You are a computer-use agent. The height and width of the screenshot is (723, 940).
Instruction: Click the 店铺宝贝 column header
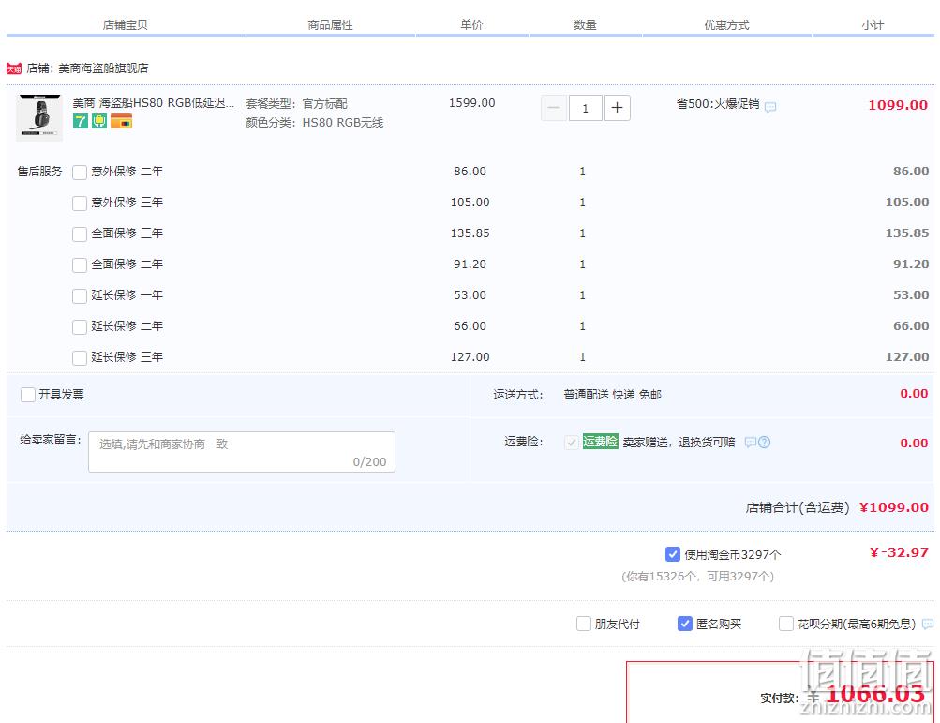coord(125,25)
